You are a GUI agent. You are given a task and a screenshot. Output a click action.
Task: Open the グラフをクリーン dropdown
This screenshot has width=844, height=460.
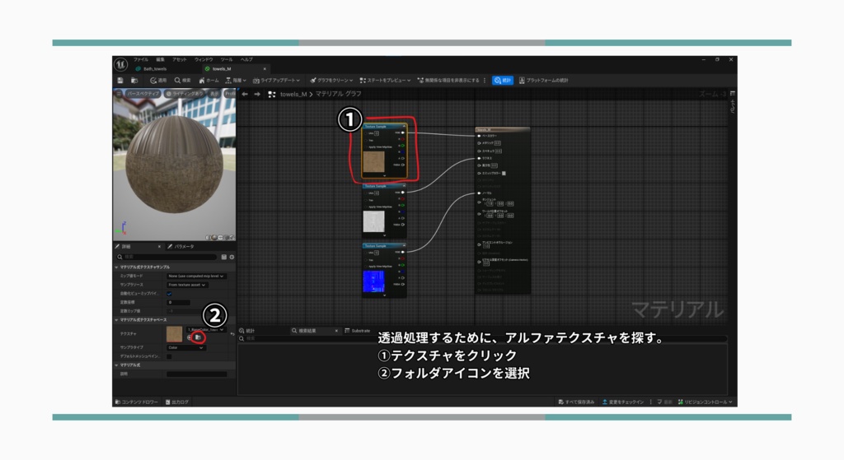pyautogui.click(x=331, y=80)
